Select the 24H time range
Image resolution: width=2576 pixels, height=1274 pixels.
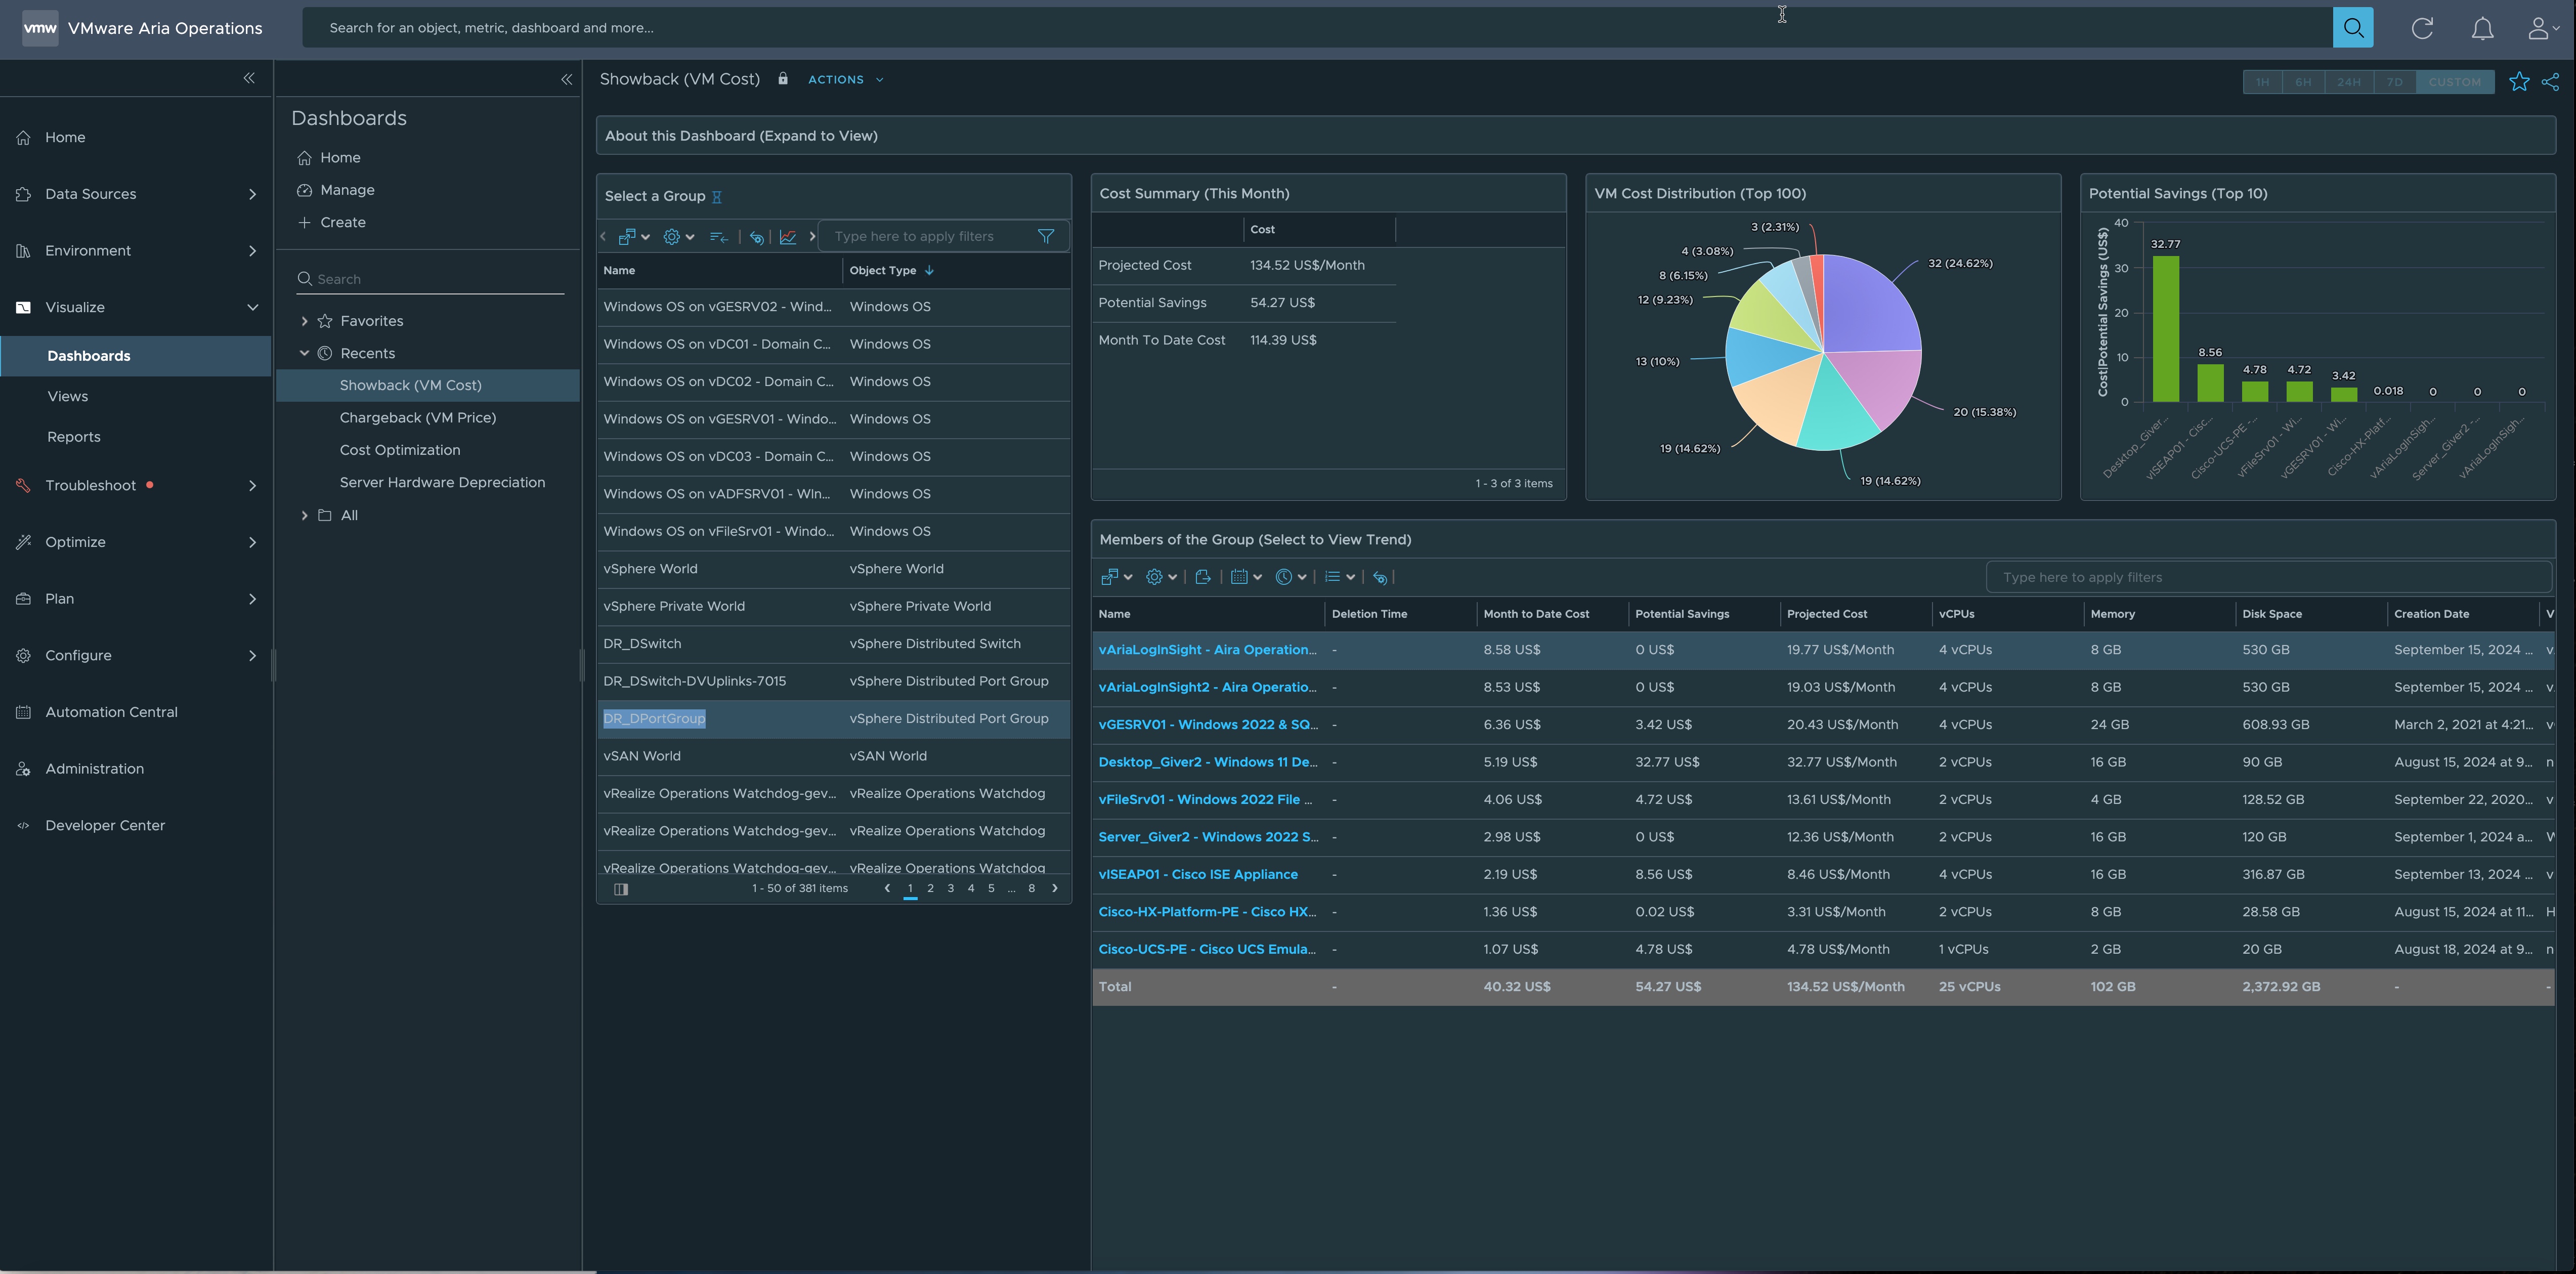(2348, 82)
